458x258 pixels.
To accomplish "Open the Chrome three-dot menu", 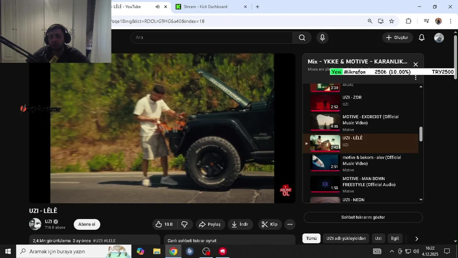I will click(450, 21).
